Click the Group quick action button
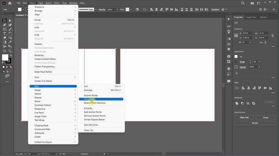279x156 pixels. tap(265, 117)
